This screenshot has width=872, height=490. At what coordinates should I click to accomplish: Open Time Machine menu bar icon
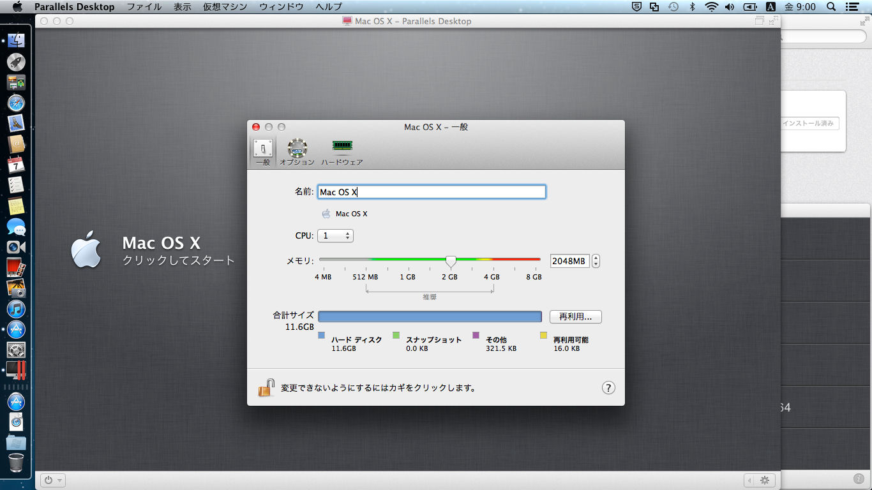pos(673,7)
